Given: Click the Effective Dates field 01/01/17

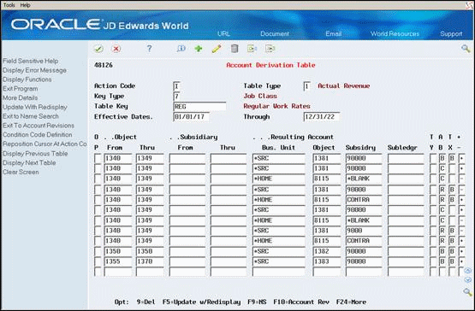Looking at the screenshot, I should (x=192, y=117).
